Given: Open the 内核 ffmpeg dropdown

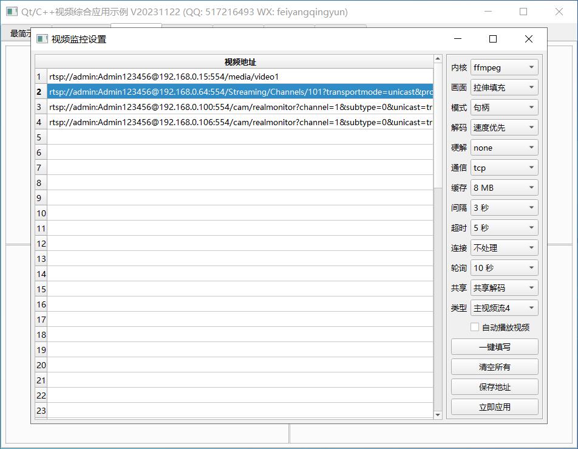Looking at the screenshot, I should [x=504, y=67].
